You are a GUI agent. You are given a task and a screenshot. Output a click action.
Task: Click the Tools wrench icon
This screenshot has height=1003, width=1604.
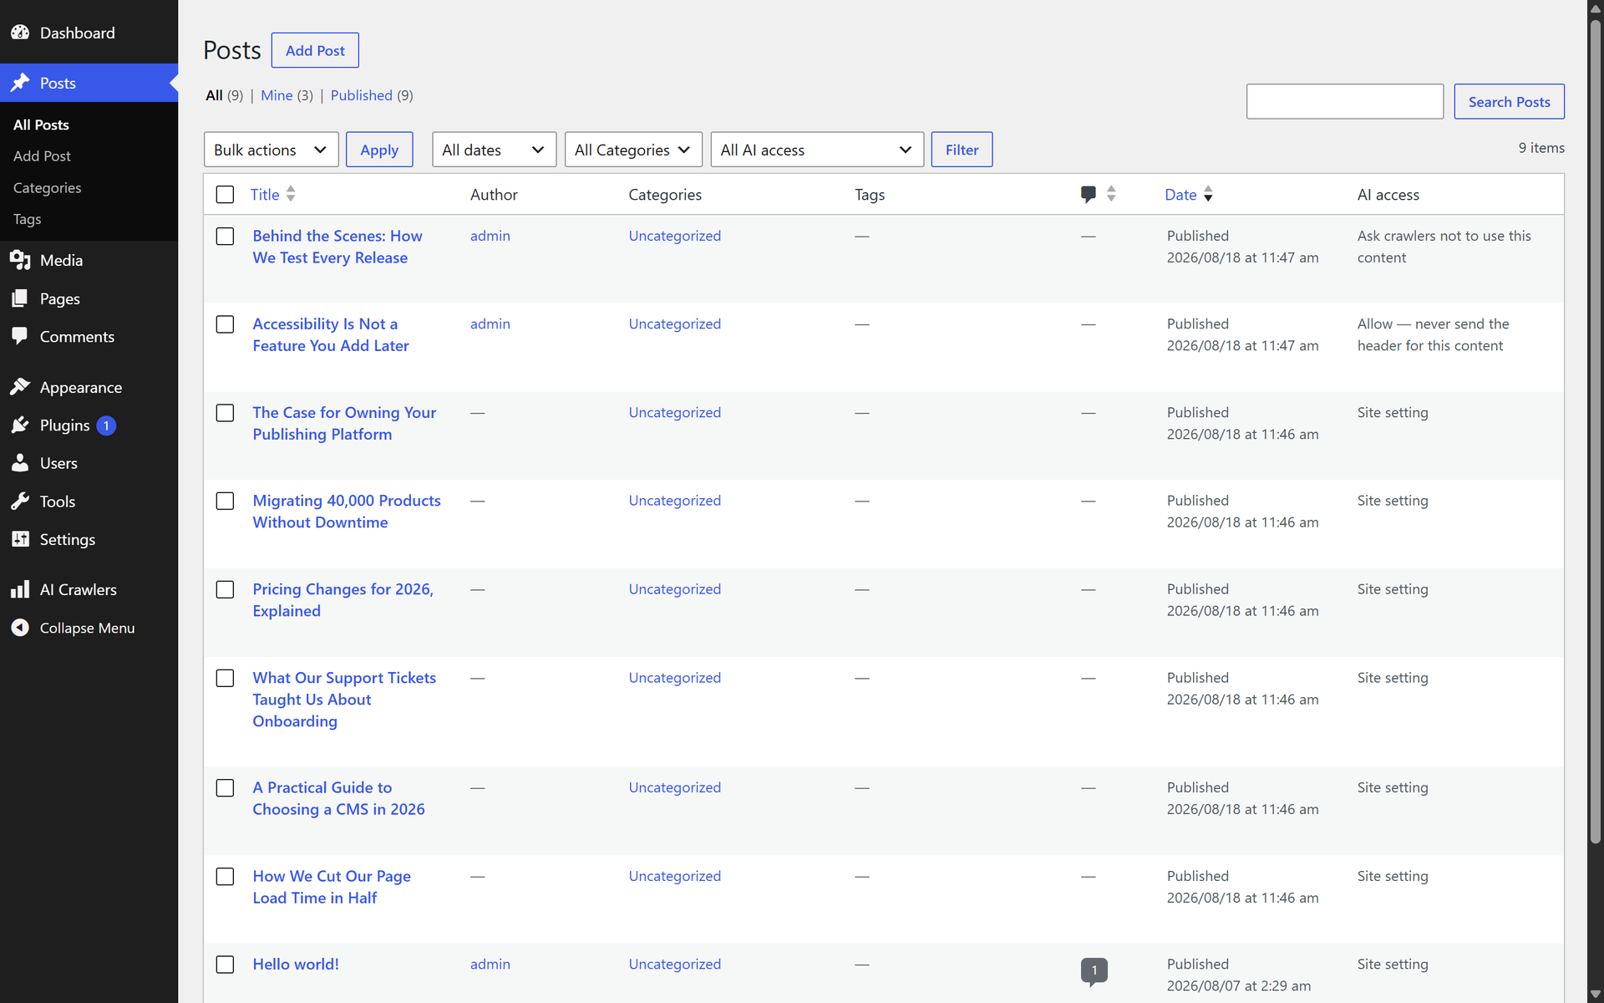pyautogui.click(x=20, y=501)
